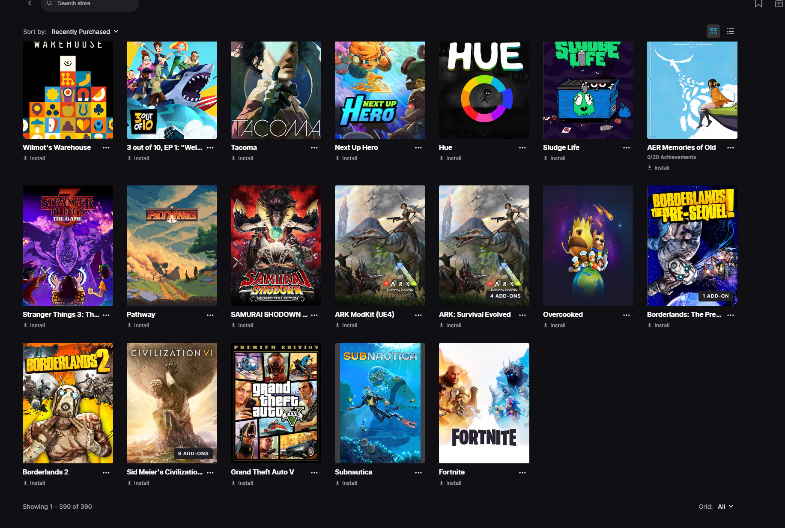Open more options for Grand Theft Auto V
The height and width of the screenshot is (528, 785).
314,472
